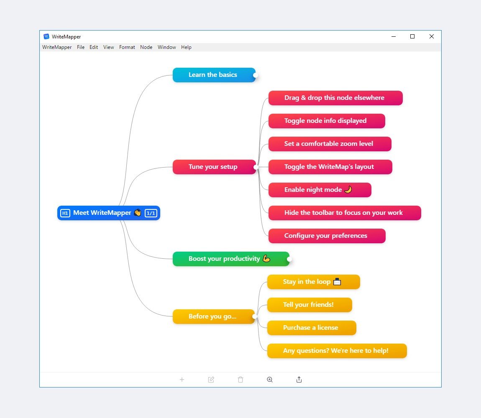481x418 pixels.
Task: Click the edit node pencil icon
Action: pos(211,380)
